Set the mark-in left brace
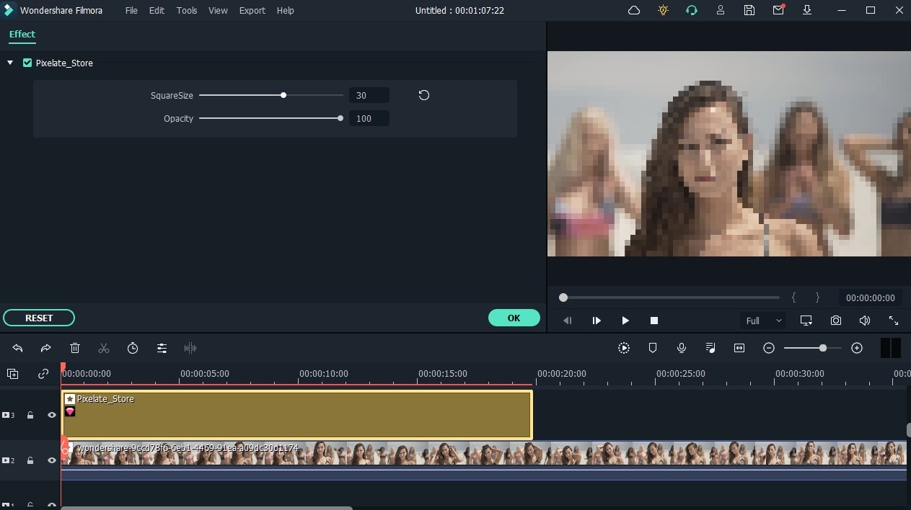Screen dimensions: 911x510 pos(793,297)
